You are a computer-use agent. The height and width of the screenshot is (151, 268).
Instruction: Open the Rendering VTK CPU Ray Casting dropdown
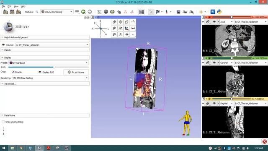tap(50, 78)
